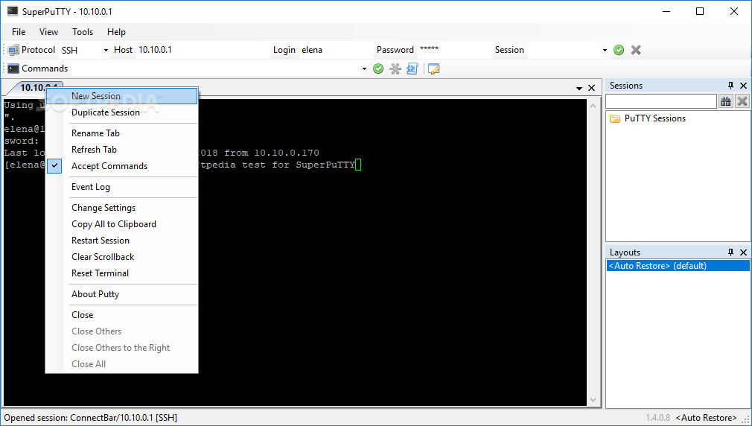Viewport: 752px width, 426px height.
Task: Click the Commands toolbar terminal icon
Action: click(x=13, y=69)
